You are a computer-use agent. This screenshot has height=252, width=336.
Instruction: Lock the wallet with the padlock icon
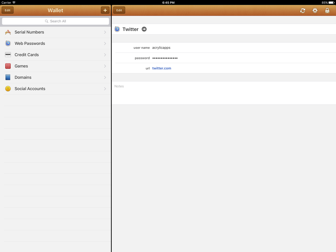point(327,10)
